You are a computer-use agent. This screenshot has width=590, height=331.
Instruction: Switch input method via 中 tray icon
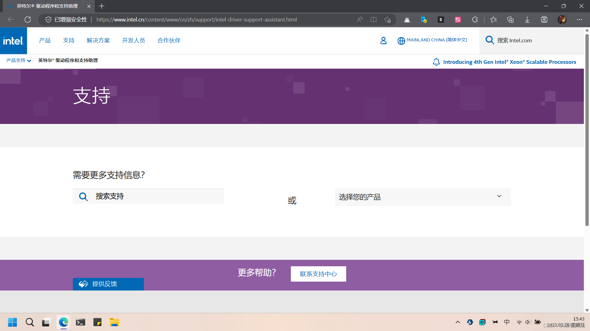point(507,322)
